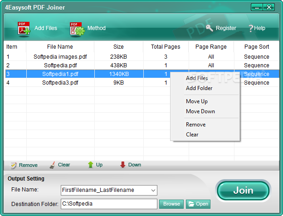283x216 pixels.
Task: Click the Method label in the top toolbar
Action: (x=97, y=28)
